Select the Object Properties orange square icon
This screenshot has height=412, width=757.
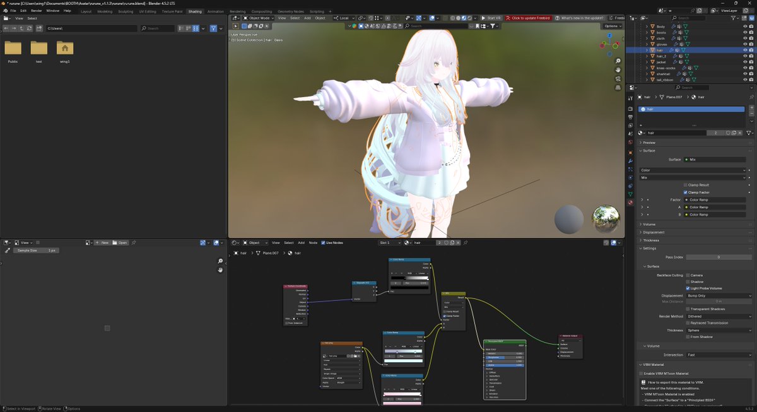point(630,151)
